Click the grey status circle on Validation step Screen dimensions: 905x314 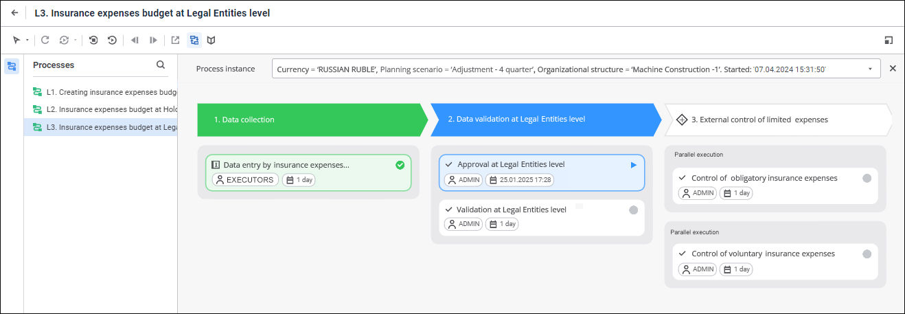pos(633,210)
